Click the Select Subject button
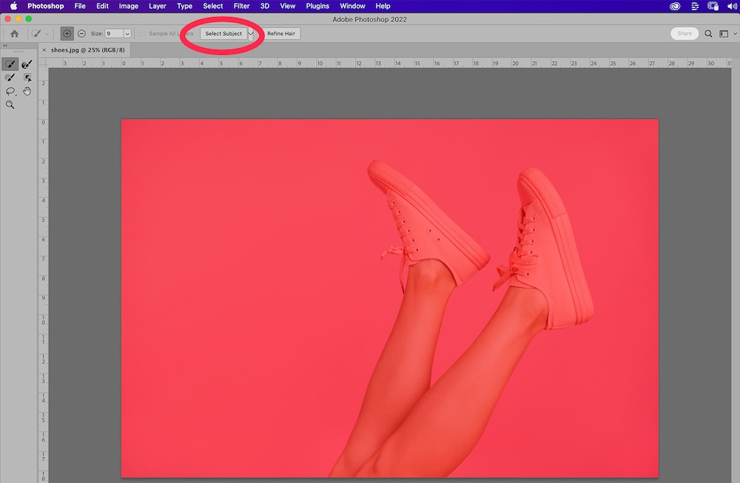This screenshot has height=483, width=740. [223, 33]
